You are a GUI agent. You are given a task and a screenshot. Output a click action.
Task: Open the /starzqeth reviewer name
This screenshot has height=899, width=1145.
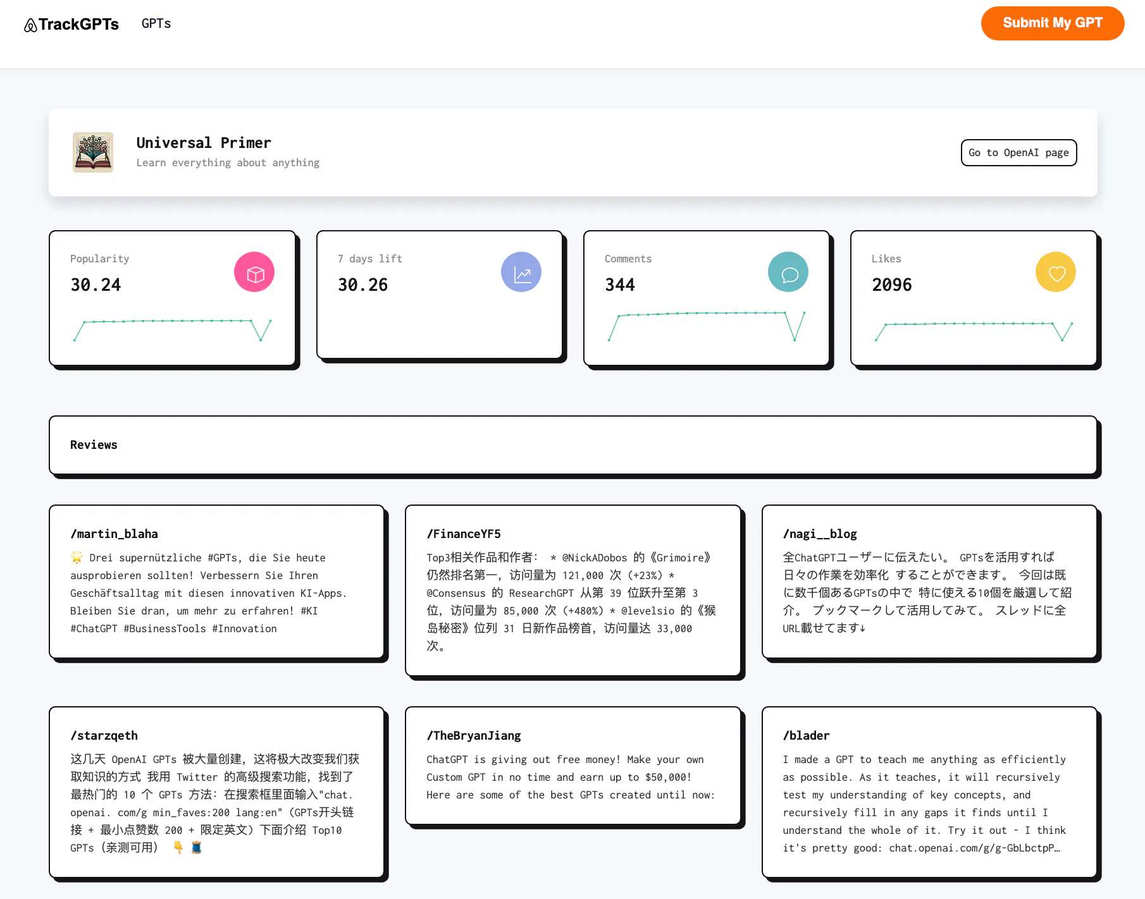tap(104, 735)
